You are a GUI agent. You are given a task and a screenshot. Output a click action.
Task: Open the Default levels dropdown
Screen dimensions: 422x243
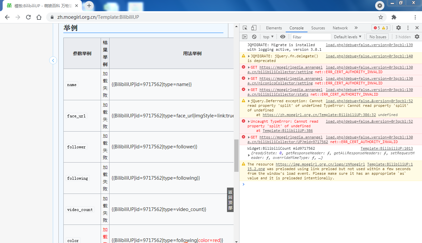coord(347,37)
